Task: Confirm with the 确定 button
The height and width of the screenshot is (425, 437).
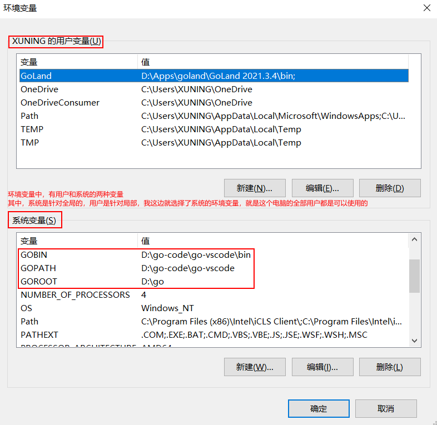Action: pyautogui.click(x=319, y=408)
